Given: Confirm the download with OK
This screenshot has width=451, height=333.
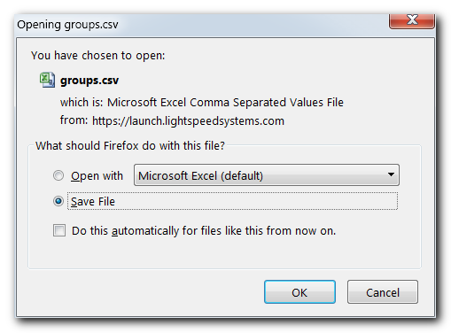Looking at the screenshot, I should tap(299, 292).
